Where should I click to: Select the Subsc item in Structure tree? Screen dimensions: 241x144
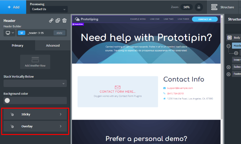pos(237,67)
